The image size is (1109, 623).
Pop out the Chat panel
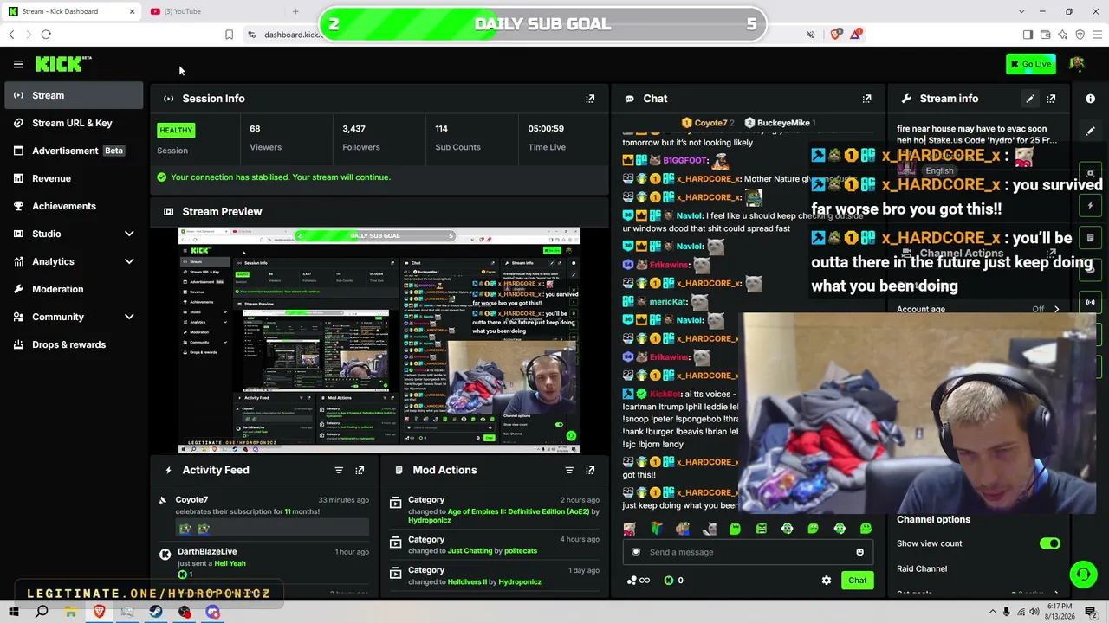[866, 99]
